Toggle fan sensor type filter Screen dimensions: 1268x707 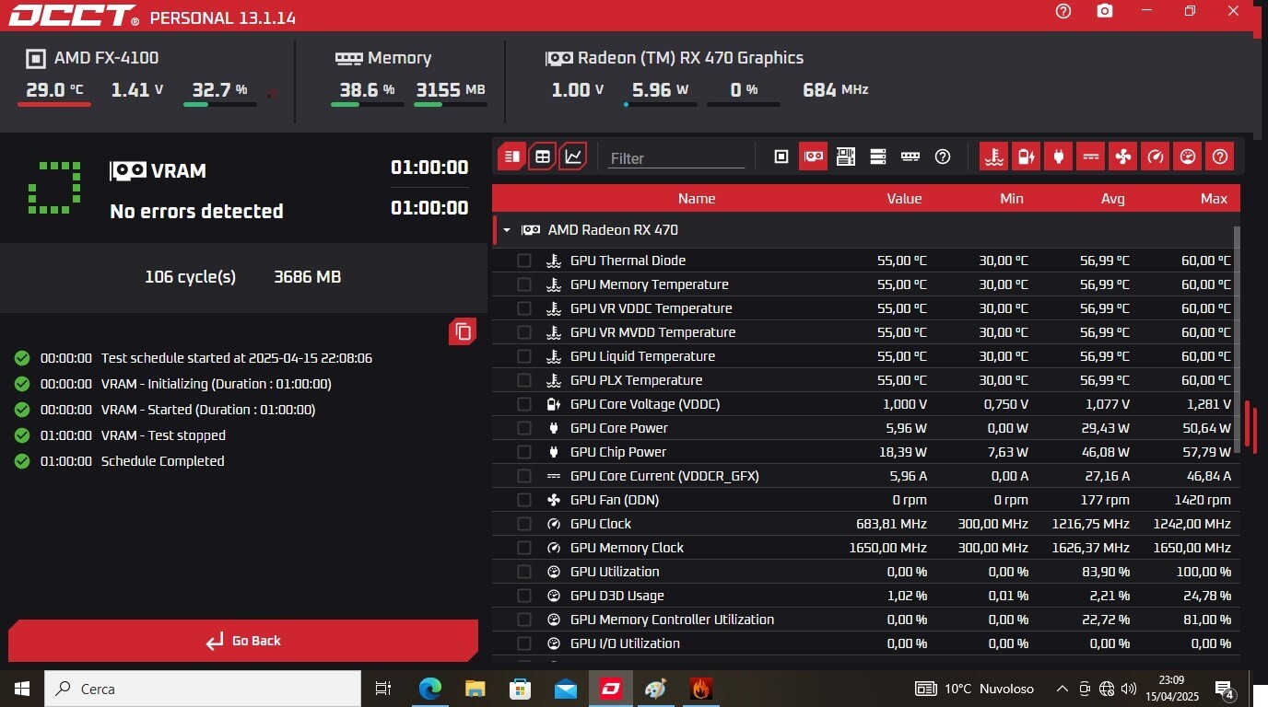pyautogui.click(x=1122, y=156)
